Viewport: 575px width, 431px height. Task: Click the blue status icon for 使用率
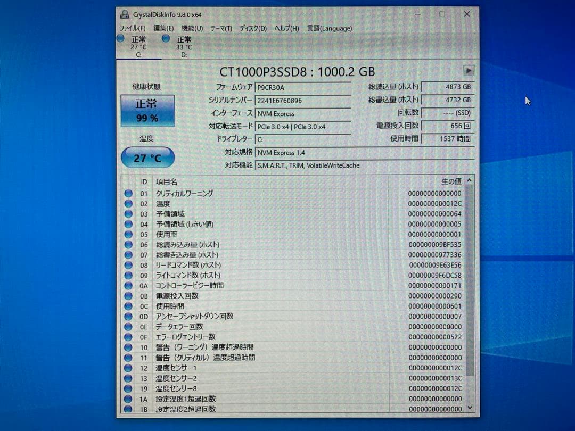[128, 234]
